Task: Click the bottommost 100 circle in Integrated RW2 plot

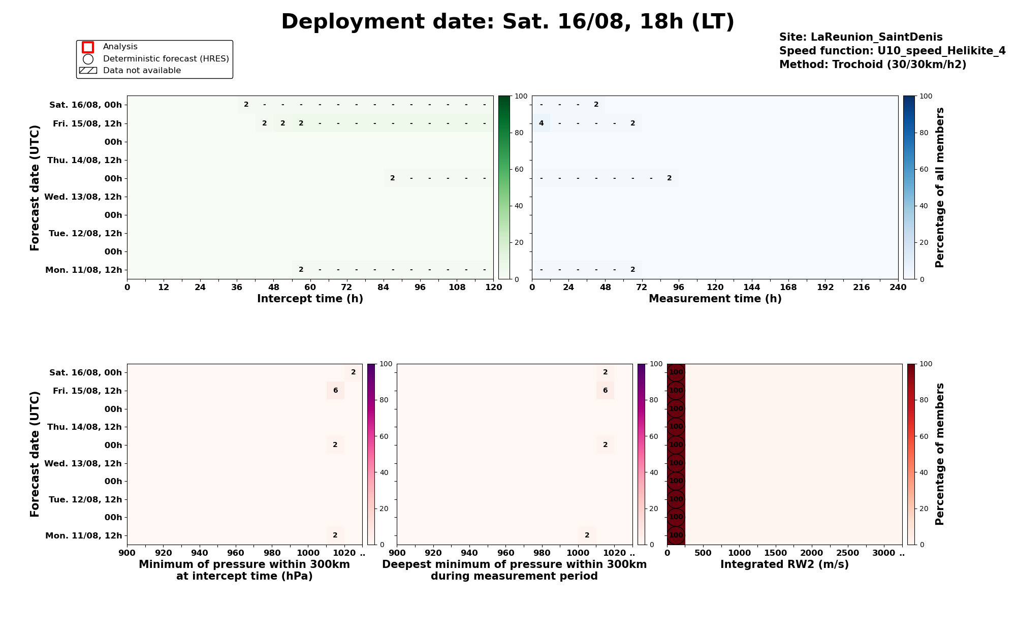Action: coord(676,535)
